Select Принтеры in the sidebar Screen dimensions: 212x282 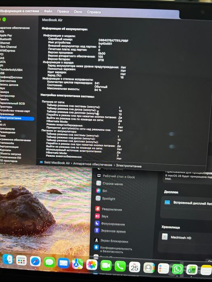click(6, 107)
